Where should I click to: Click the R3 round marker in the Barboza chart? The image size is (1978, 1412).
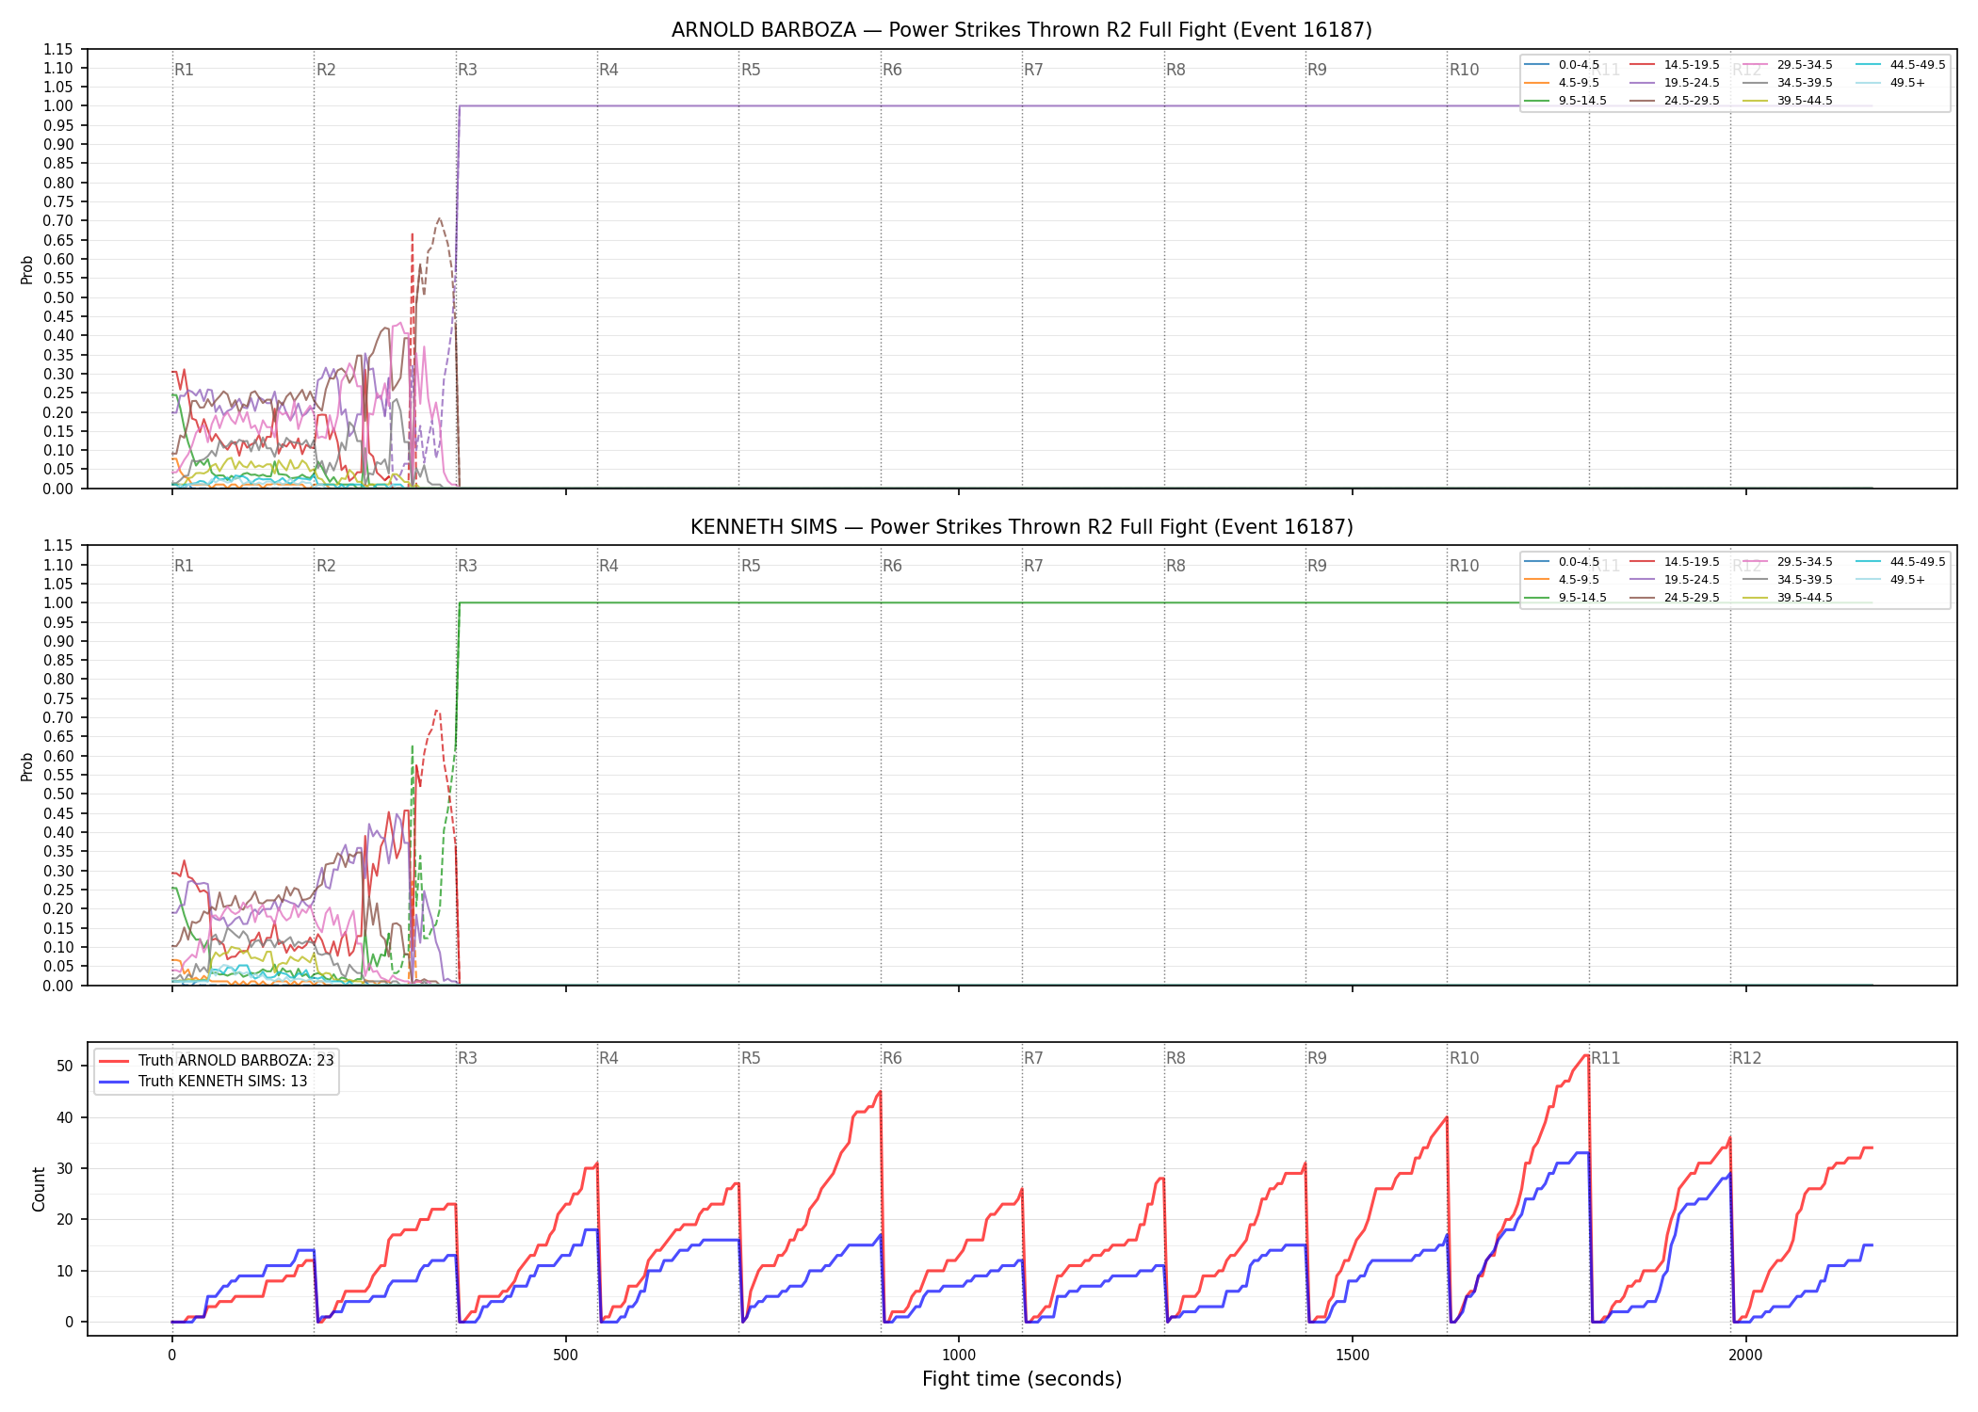pos(467,70)
